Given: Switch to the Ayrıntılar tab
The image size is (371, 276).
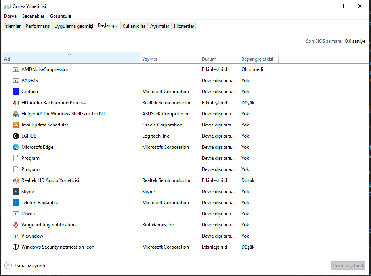Looking at the screenshot, I should tap(160, 26).
